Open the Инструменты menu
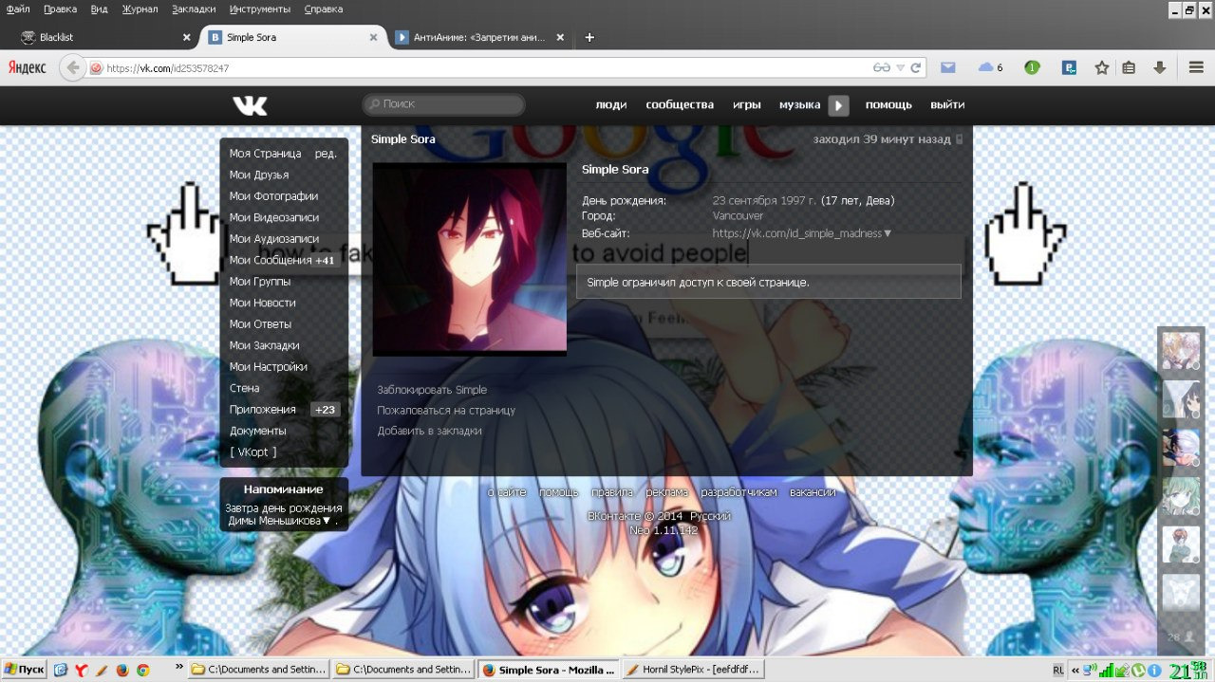The width and height of the screenshot is (1215, 682). click(x=259, y=9)
